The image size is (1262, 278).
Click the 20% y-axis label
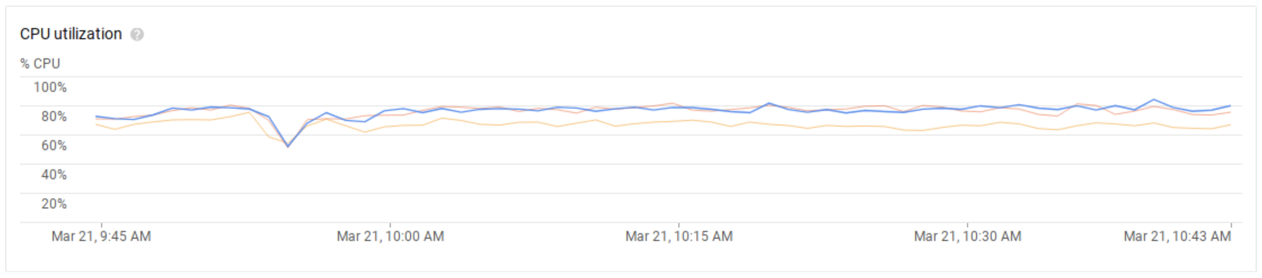(x=53, y=204)
